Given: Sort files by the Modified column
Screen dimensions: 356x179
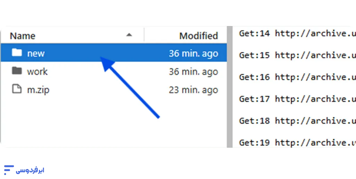Looking at the screenshot, I should click(x=198, y=36).
